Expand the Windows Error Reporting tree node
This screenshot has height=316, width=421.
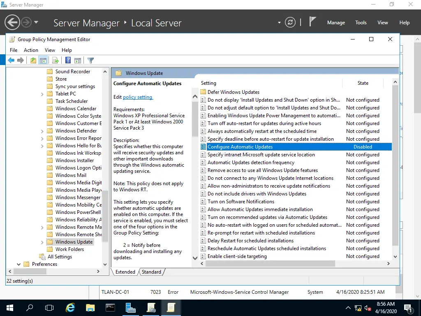coord(42,139)
